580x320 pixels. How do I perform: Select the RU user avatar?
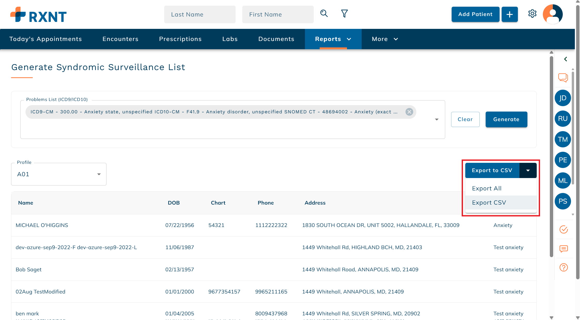point(563,119)
